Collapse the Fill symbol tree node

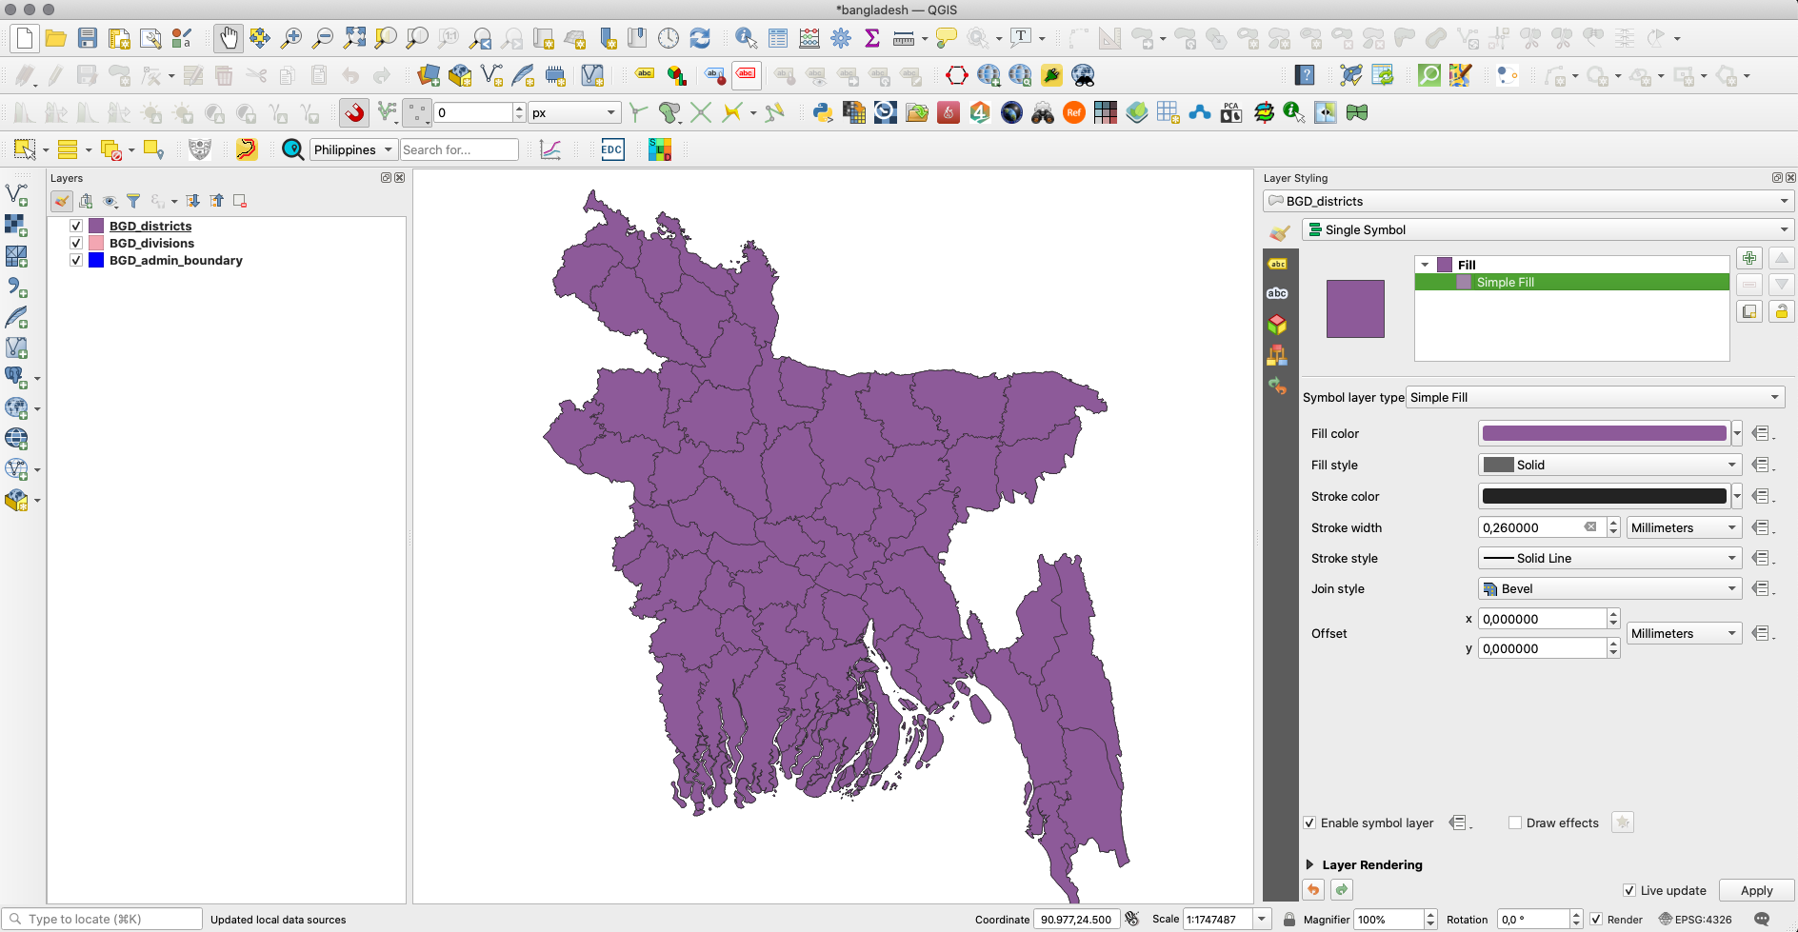1425,265
